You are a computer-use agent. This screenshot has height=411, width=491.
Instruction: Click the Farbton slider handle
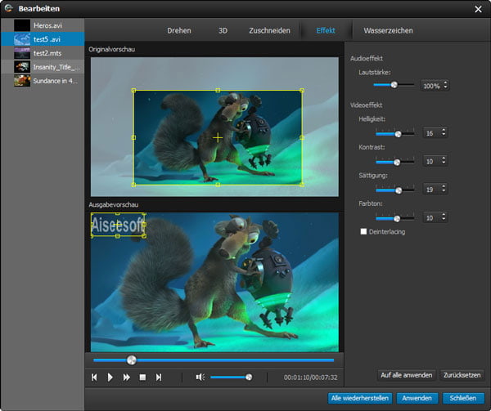pos(399,218)
